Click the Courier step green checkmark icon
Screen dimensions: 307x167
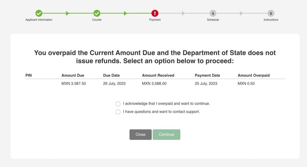click(x=97, y=13)
